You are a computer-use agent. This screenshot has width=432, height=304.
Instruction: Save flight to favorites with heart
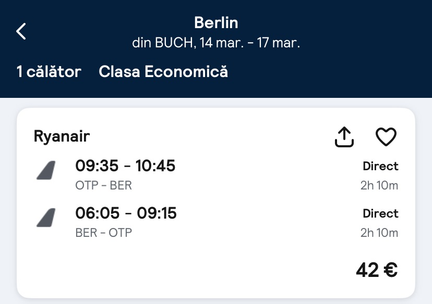coord(386,137)
